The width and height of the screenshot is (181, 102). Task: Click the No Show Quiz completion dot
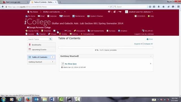[x=150, y=63]
